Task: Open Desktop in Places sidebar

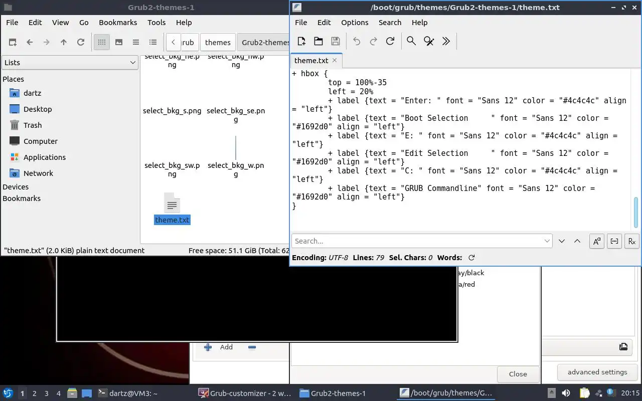Action: (x=38, y=109)
